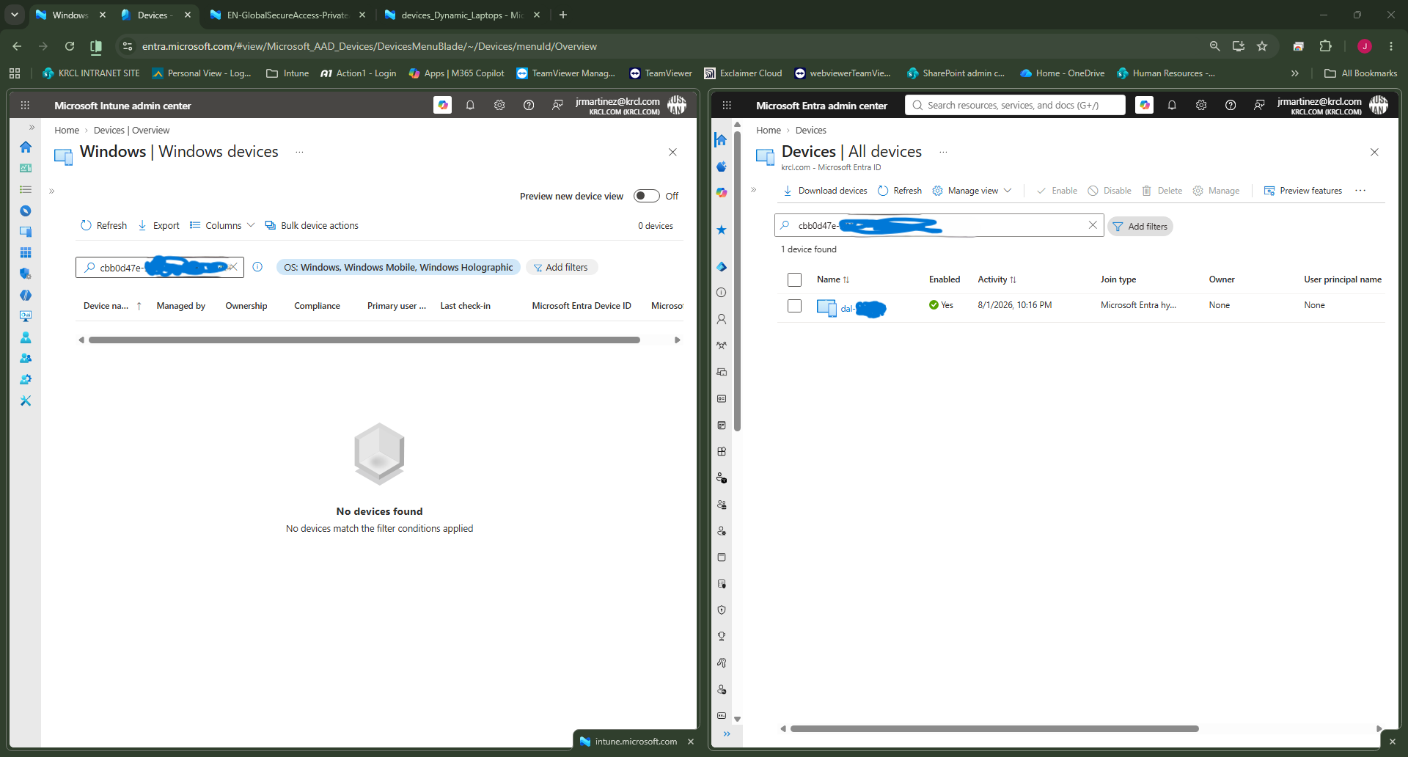Clear the Entra device search with X
This screenshot has width=1408, height=757.
pos(1093,225)
